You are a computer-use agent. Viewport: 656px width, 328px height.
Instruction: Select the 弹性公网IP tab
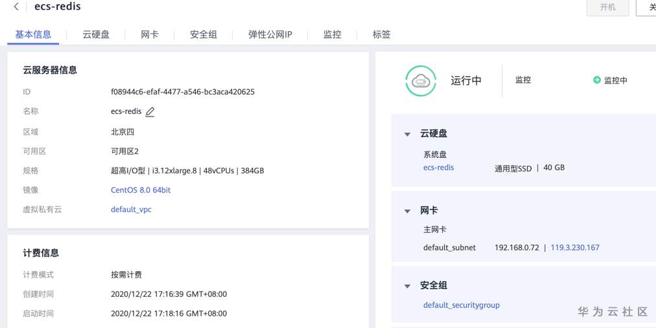click(270, 34)
